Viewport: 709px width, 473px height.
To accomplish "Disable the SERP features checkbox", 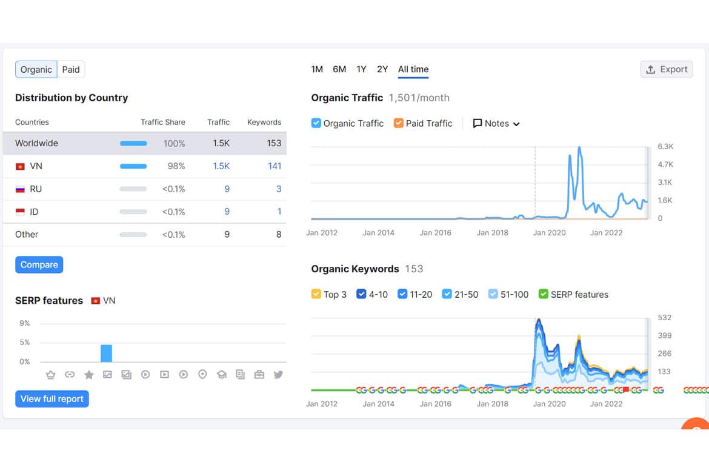I will pyautogui.click(x=544, y=294).
